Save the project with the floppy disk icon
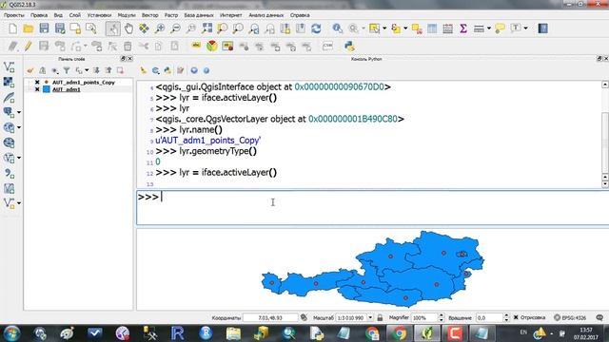609x342 pixels. click(44, 28)
